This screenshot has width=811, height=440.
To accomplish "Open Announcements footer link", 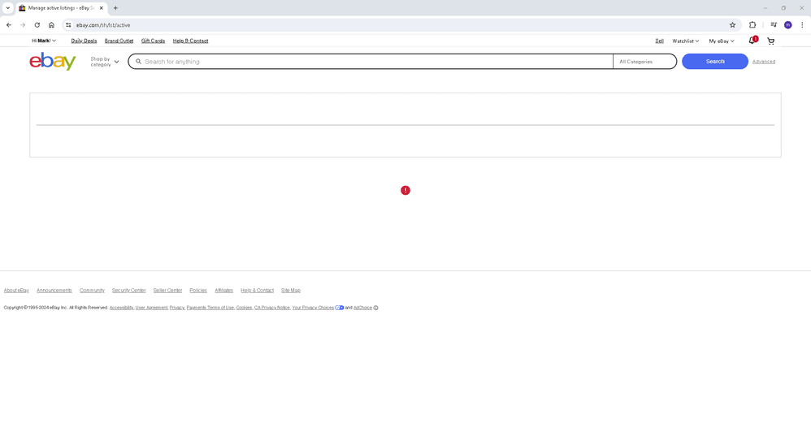I will [x=54, y=291].
